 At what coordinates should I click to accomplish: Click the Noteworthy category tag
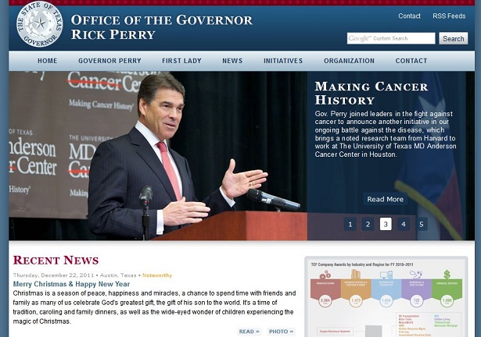pyautogui.click(x=157, y=275)
